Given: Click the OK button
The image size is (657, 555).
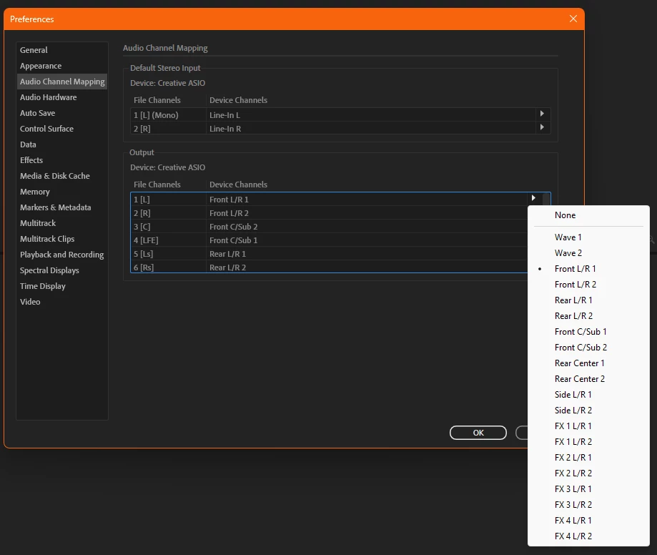Looking at the screenshot, I should tap(478, 433).
